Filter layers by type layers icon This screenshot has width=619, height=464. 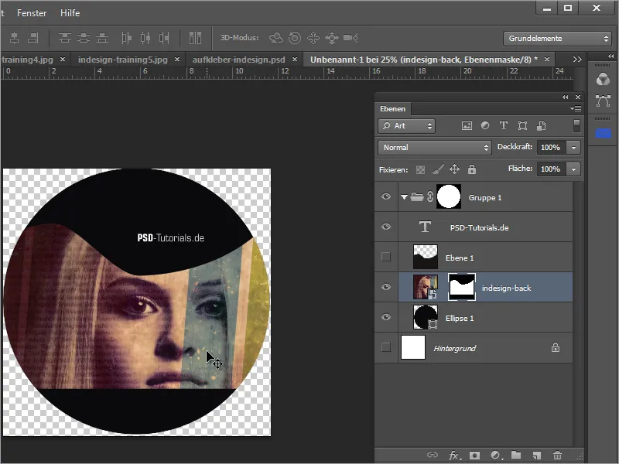pyautogui.click(x=504, y=125)
